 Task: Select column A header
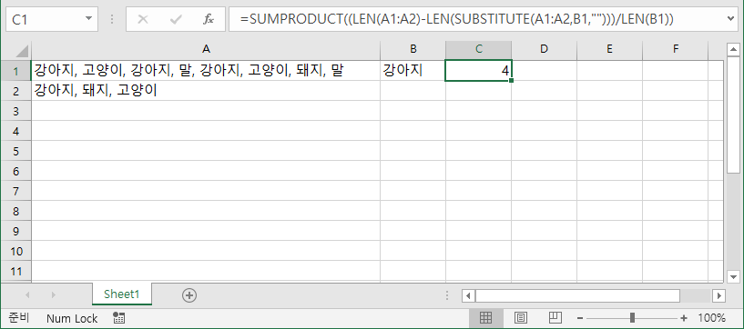(x=206, y=49)
